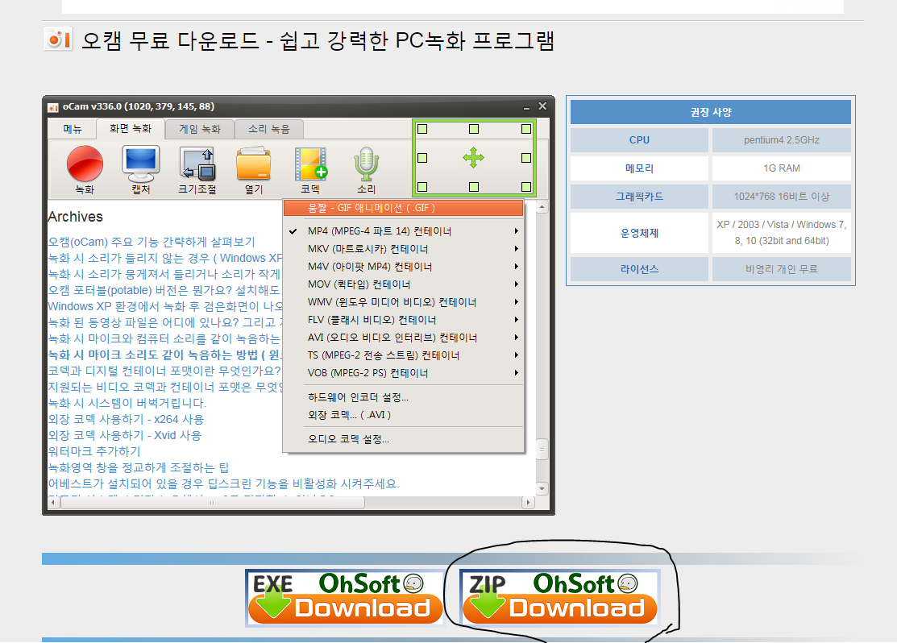Click the red Record button icon
Viewport: 897px width, 643px height.
click(85, 164)
